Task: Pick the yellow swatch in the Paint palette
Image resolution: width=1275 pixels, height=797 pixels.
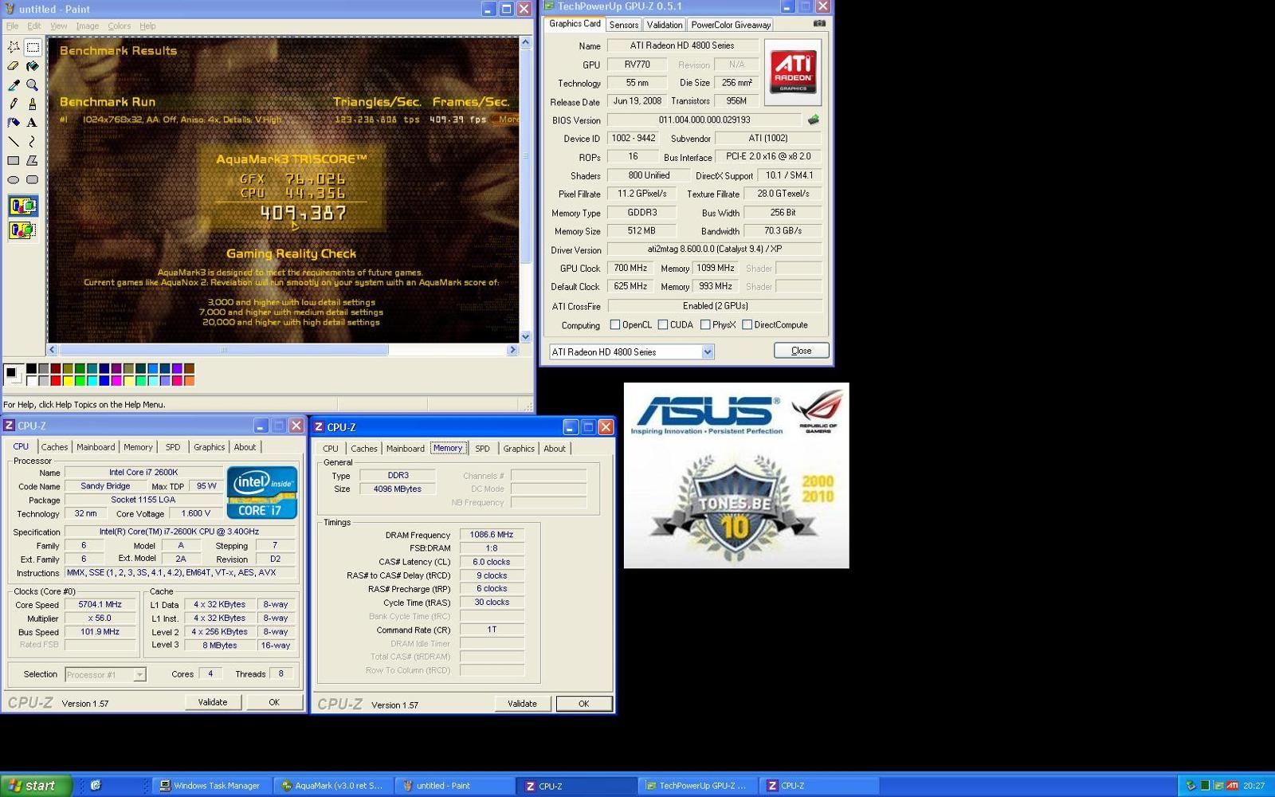Action: pos(68,381)
